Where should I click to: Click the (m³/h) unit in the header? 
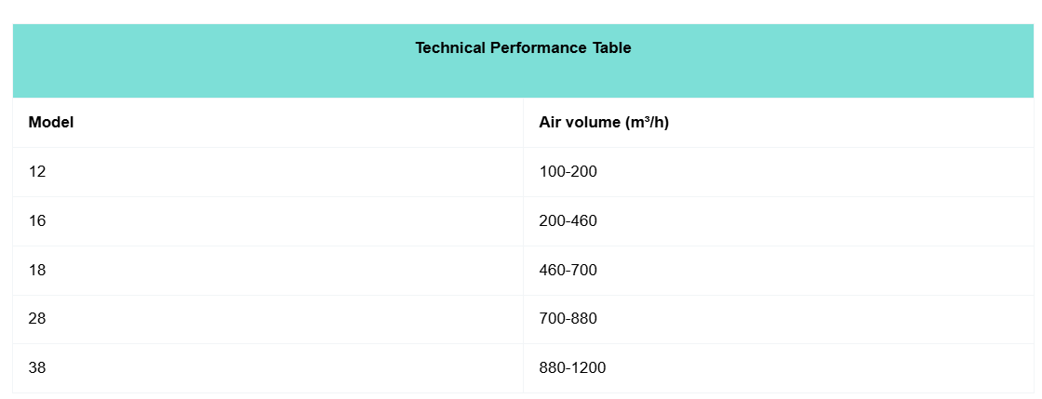(648, 123)
